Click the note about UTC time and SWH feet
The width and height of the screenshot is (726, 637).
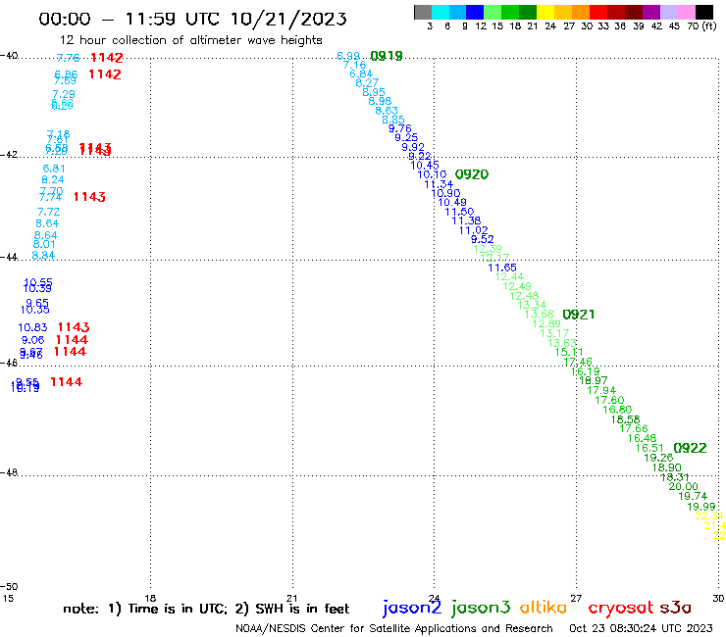[x=206, y=609]
